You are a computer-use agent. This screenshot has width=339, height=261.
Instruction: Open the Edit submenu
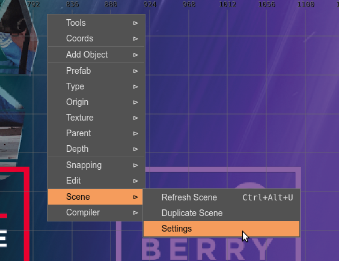pyautogui.click(x=96, y=181)
